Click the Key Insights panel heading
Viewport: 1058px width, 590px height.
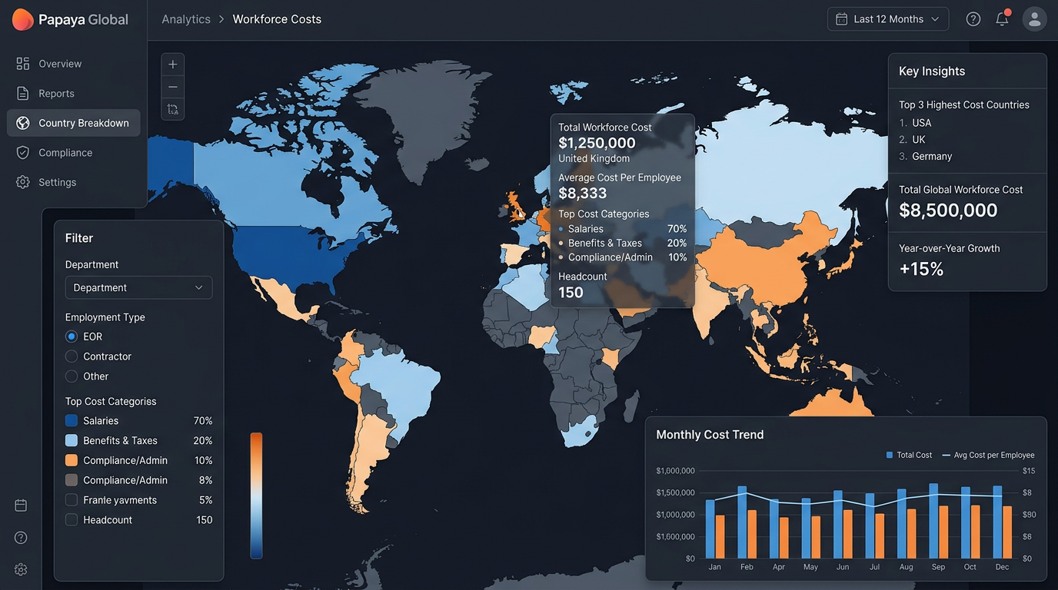(x=932, y=71)
